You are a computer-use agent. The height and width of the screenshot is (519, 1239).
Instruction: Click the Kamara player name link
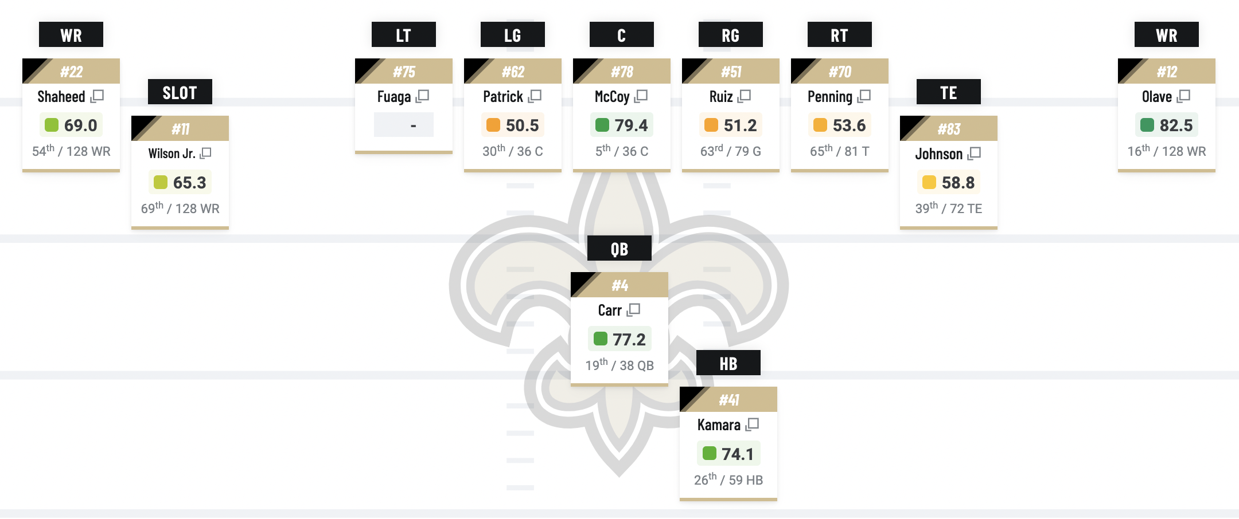(719, 424)
